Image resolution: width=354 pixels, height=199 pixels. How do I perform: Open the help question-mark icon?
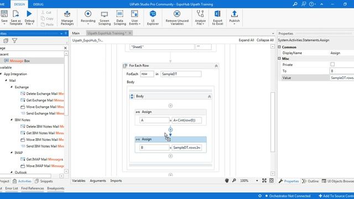(312, 4)
